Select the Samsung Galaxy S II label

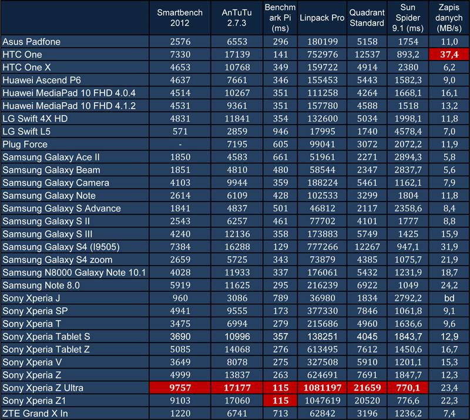pos(46,221)
